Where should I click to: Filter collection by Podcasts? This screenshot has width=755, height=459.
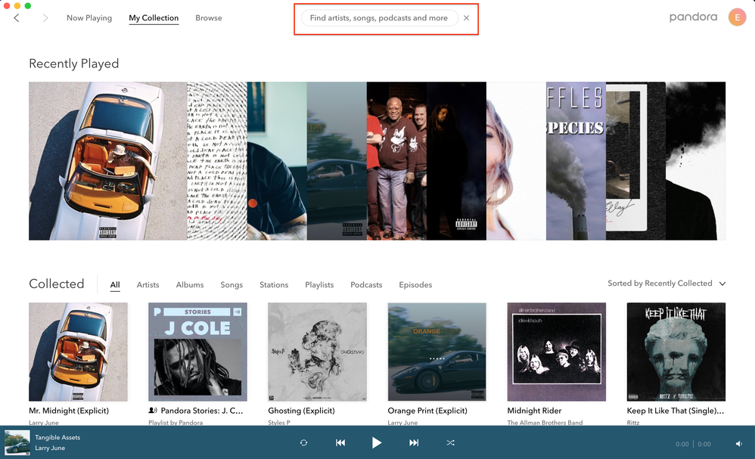(x=366, y=285)
